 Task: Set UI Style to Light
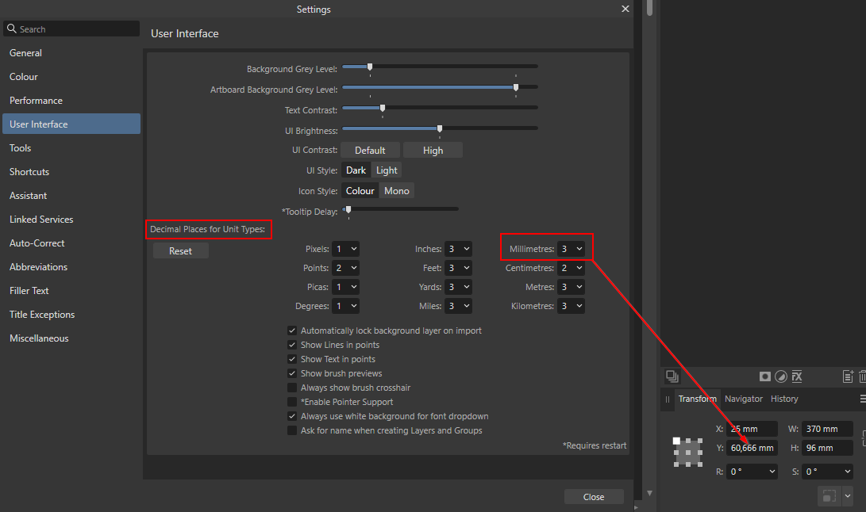point(387,170)
